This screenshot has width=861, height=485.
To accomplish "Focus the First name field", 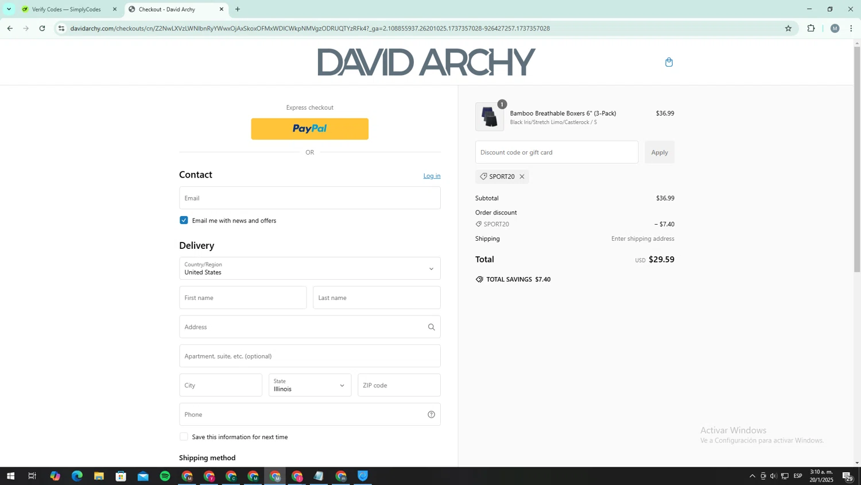I will [x=243, y=298].
